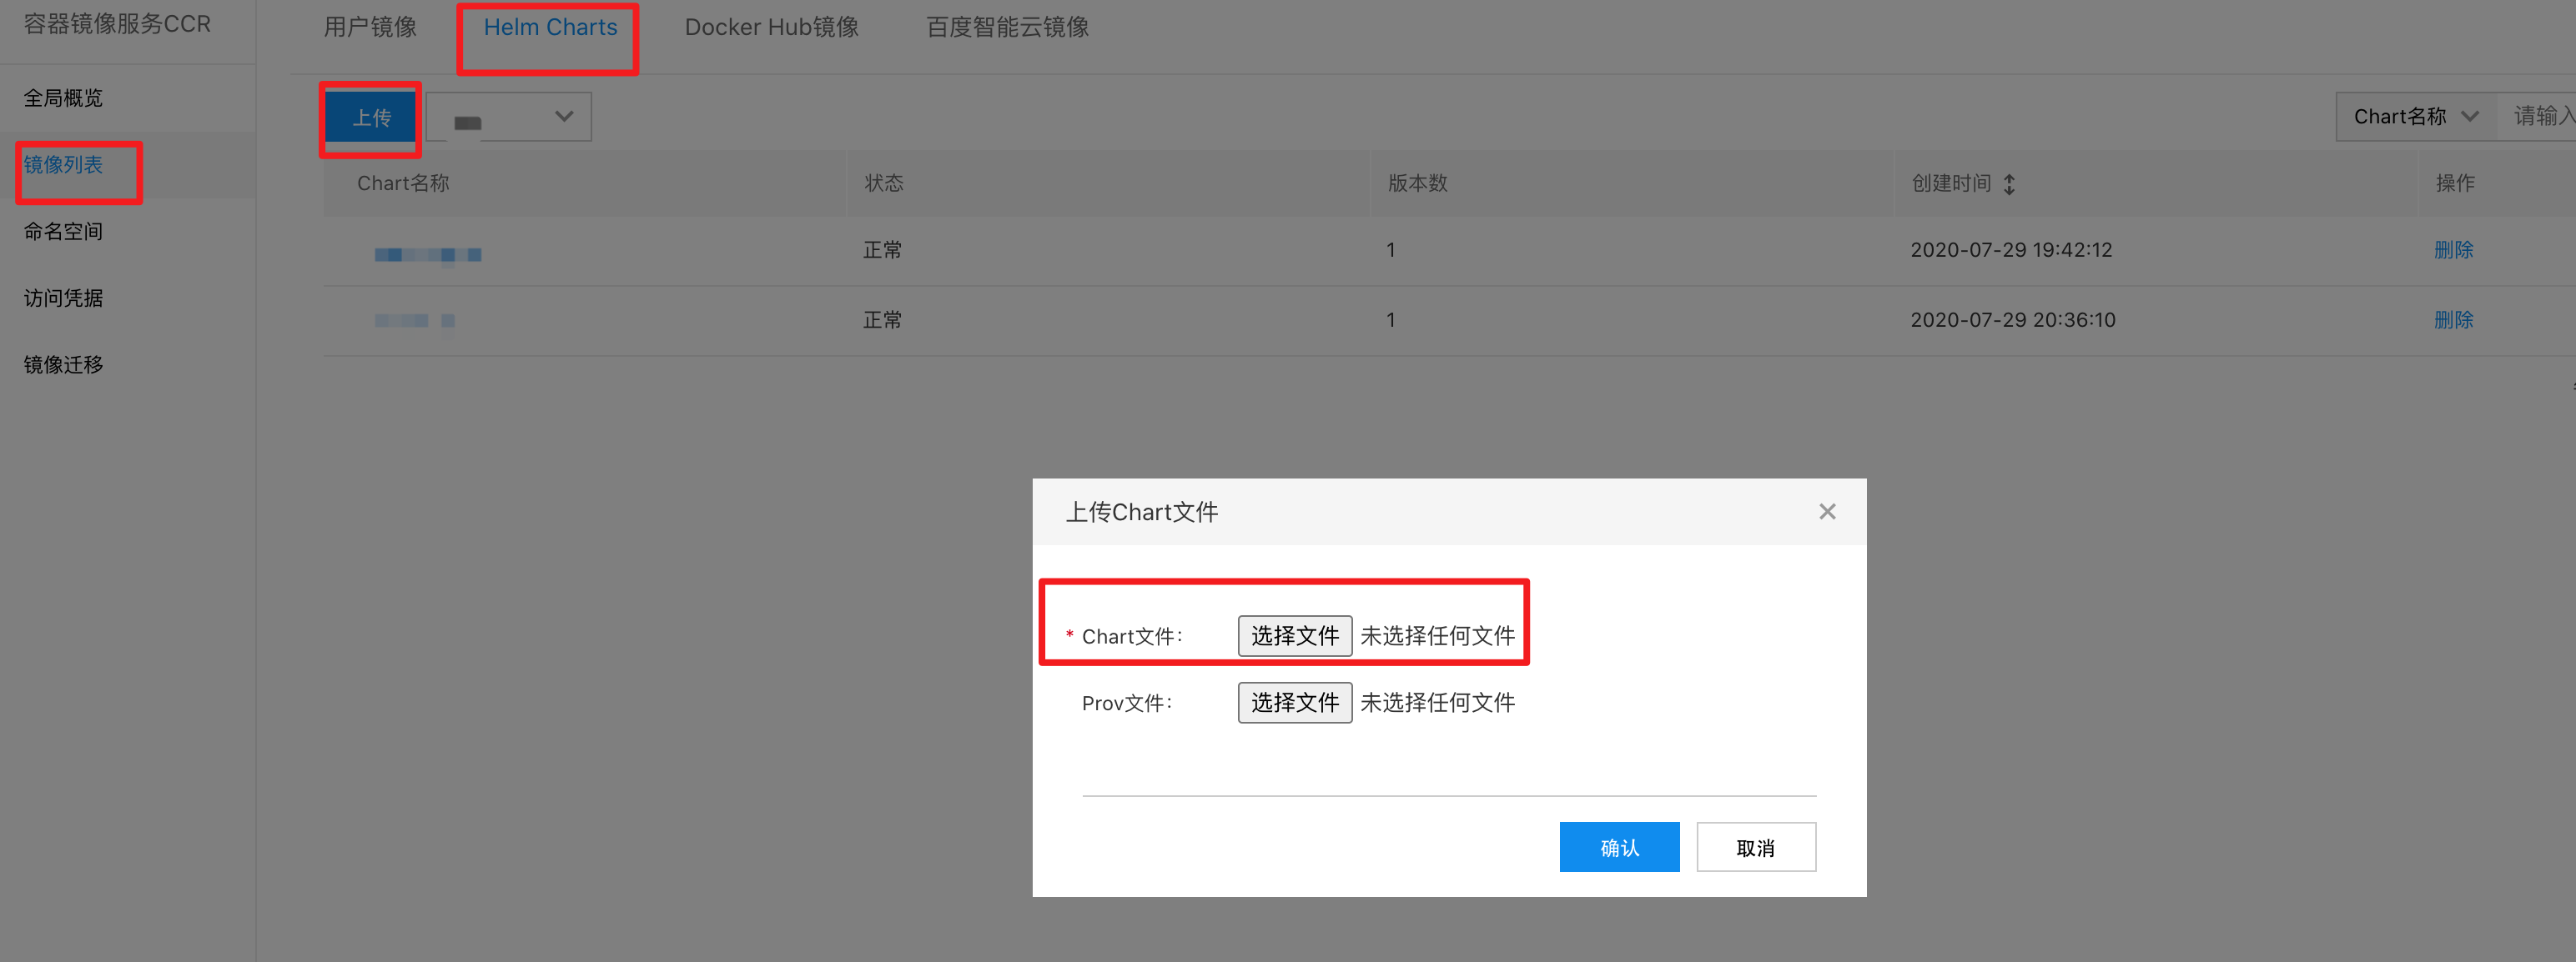Delete the chart created at 19:42:12
Viewport: 2576px width, 962px height.
tap(2453, 250)
